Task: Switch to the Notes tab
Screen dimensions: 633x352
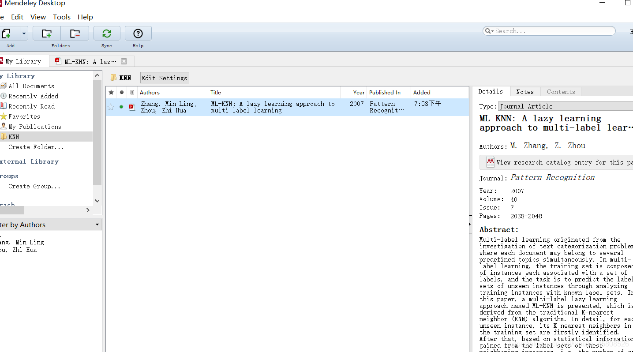Action: click(x=525, y=92)
